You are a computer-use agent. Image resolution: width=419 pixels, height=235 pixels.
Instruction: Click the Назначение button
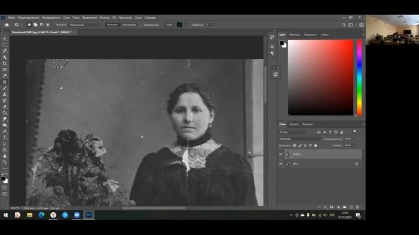tap(129, 25)
